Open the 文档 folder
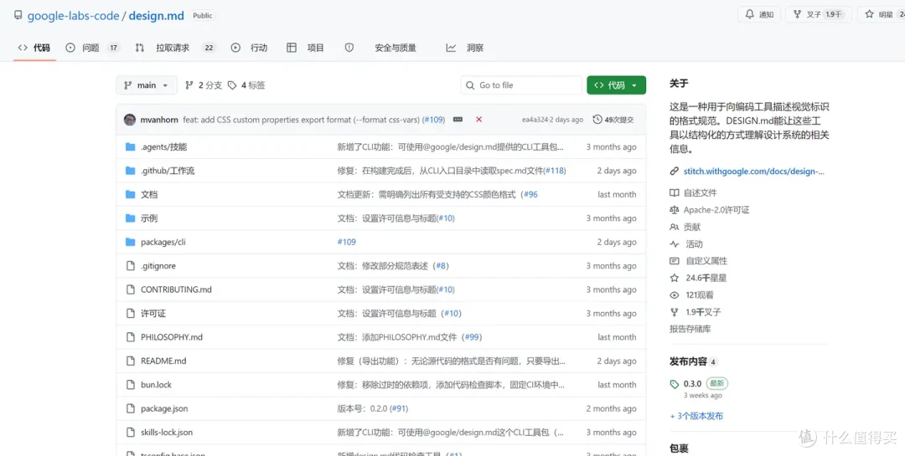This screenshot has width=905, height=456. (x=149, y=195)
